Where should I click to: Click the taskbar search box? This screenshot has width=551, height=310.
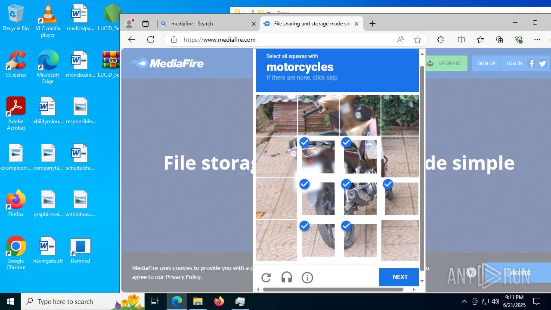tap(83, 301)
